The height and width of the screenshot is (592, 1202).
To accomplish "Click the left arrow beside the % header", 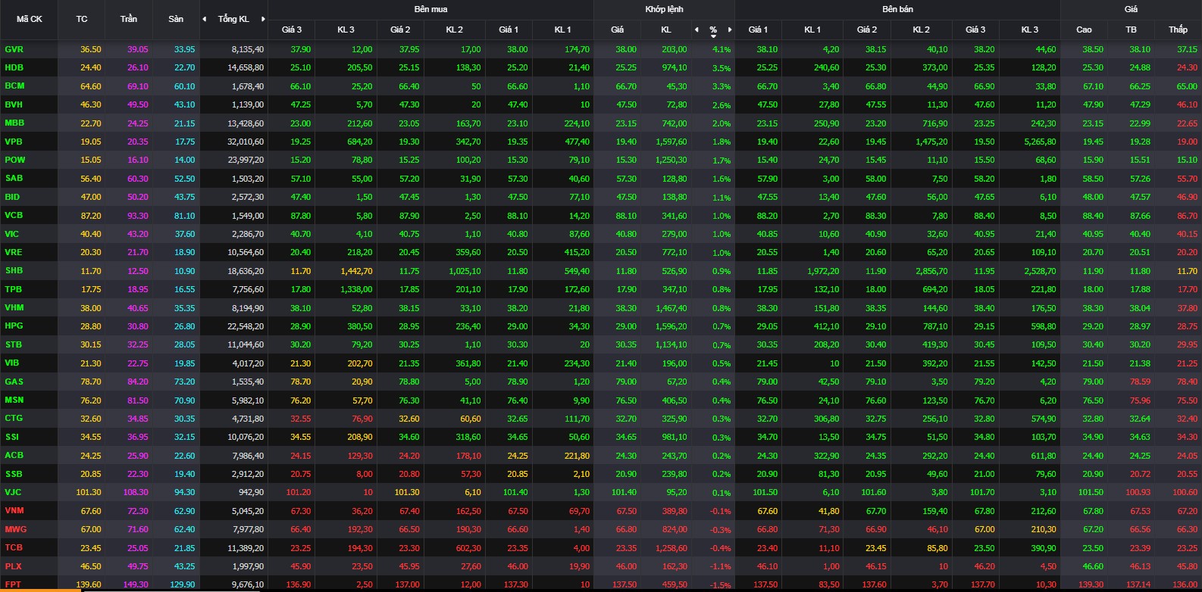I will (x=696, y=30).
